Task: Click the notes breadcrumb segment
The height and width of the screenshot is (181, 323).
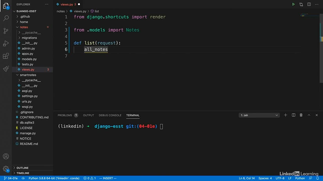Action: (61, 11)
